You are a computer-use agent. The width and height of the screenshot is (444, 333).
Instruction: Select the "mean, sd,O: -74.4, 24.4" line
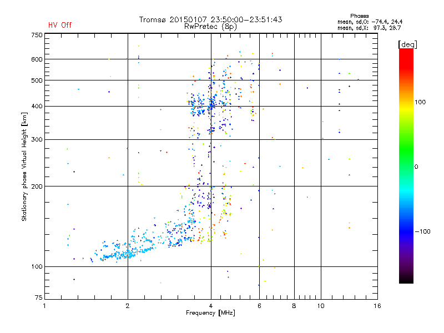pos(370,22)
